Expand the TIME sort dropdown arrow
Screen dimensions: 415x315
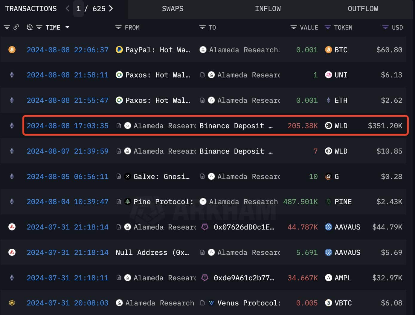click(x=67, y=27)
